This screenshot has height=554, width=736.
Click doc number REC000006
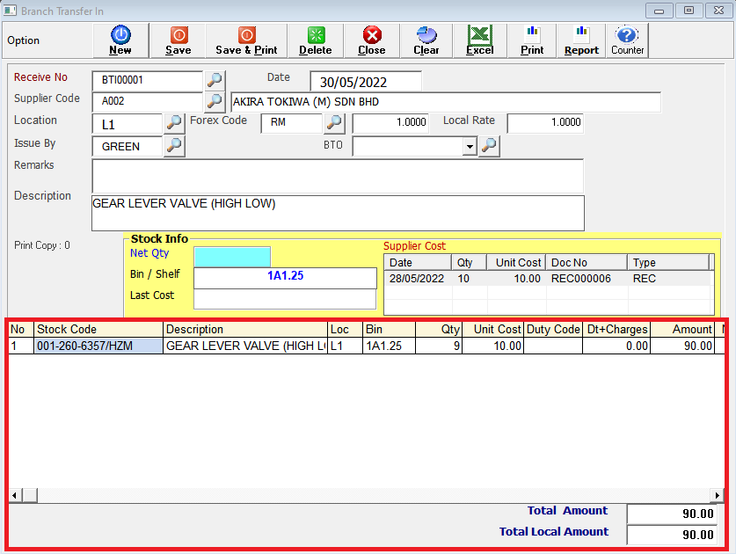point(581,279)
